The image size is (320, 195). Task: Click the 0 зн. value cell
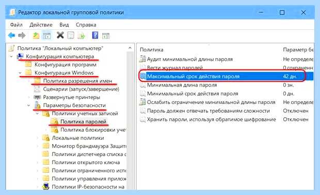click(x=289, y=85)
